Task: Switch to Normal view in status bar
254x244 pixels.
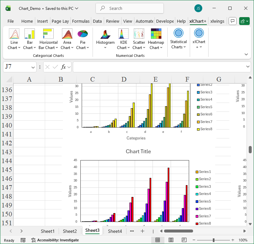Action: click(x=158, y=240)
